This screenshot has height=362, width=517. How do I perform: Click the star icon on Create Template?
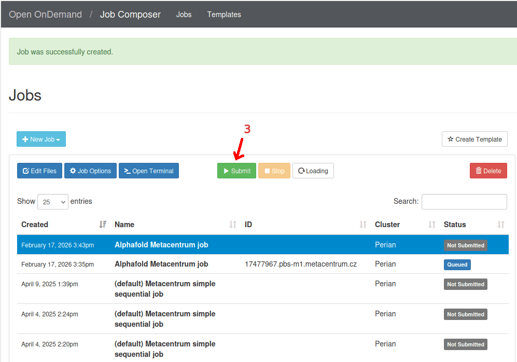(x=451, y=139)
